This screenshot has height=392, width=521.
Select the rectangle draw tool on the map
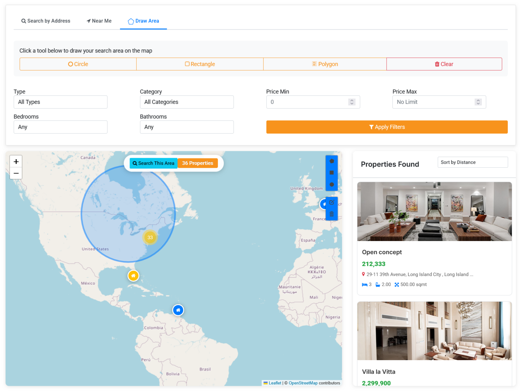(x=332, y=173)
